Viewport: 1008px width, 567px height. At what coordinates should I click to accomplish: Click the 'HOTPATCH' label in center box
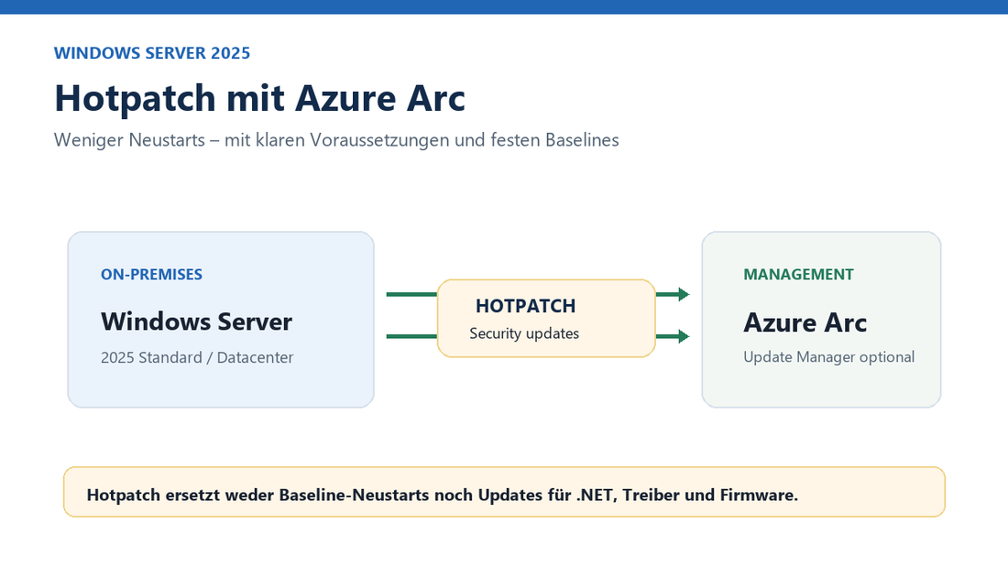pyautogui.click(x=525, y=306)
